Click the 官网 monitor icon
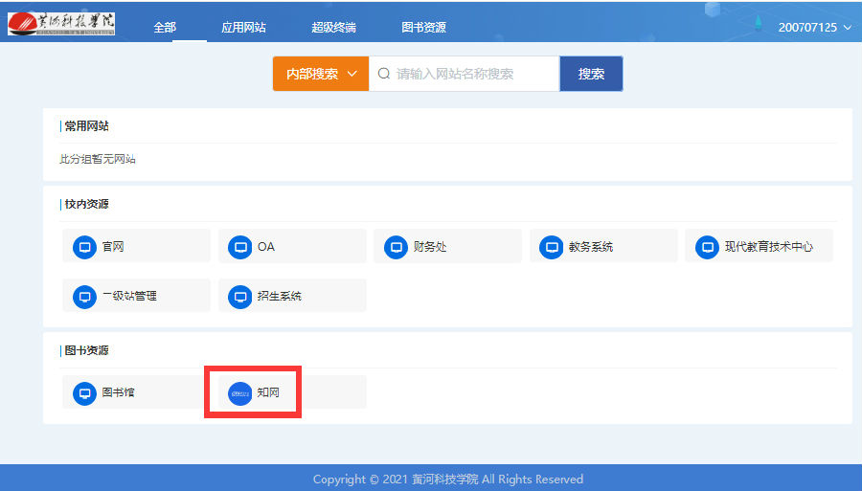The height and width of the screenshot is (491, 862). 85,247
